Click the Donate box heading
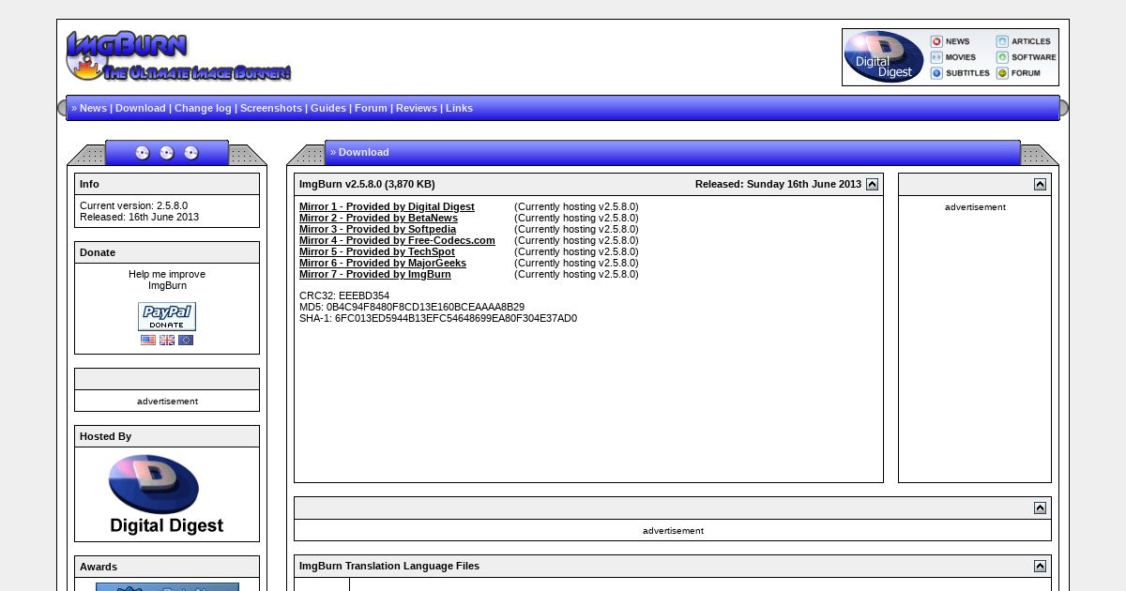 [98, 252]
